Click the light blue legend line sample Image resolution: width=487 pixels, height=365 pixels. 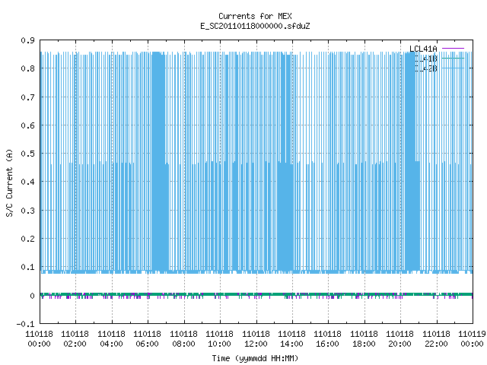tap(453, 68)
